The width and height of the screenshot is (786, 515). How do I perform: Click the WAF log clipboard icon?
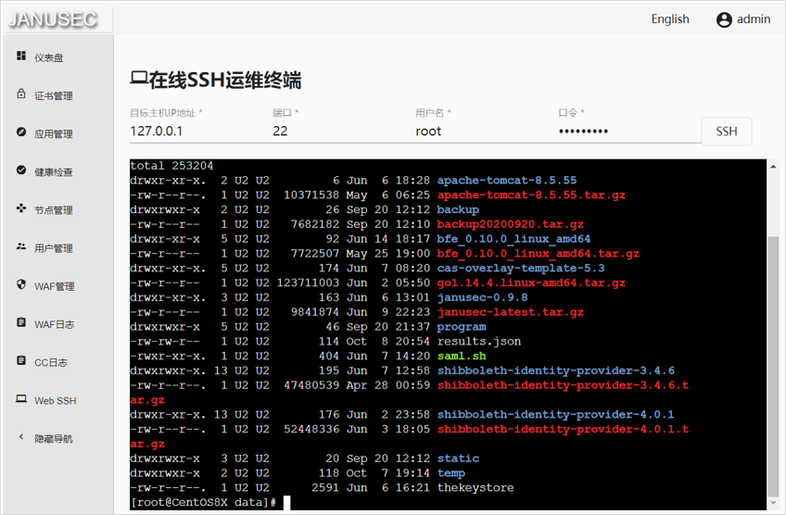21,323
